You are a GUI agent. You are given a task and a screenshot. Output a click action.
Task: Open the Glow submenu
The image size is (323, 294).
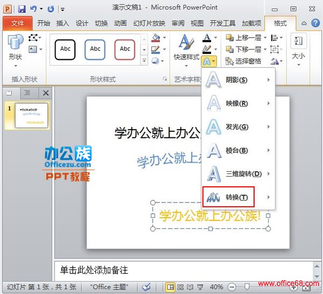tap(238, 127)
